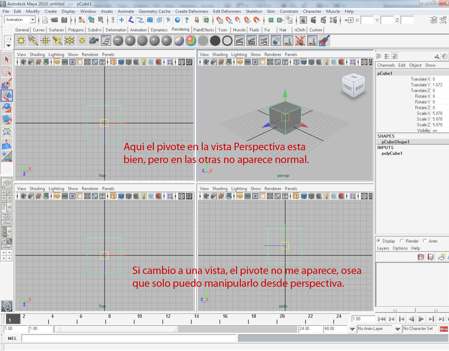
Task: Create a point light from shelf
Action: click(45, 41)
